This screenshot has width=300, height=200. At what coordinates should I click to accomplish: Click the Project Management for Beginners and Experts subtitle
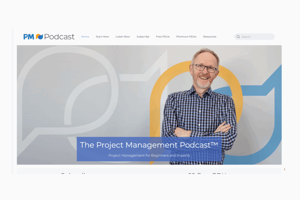tap(149, 155)
